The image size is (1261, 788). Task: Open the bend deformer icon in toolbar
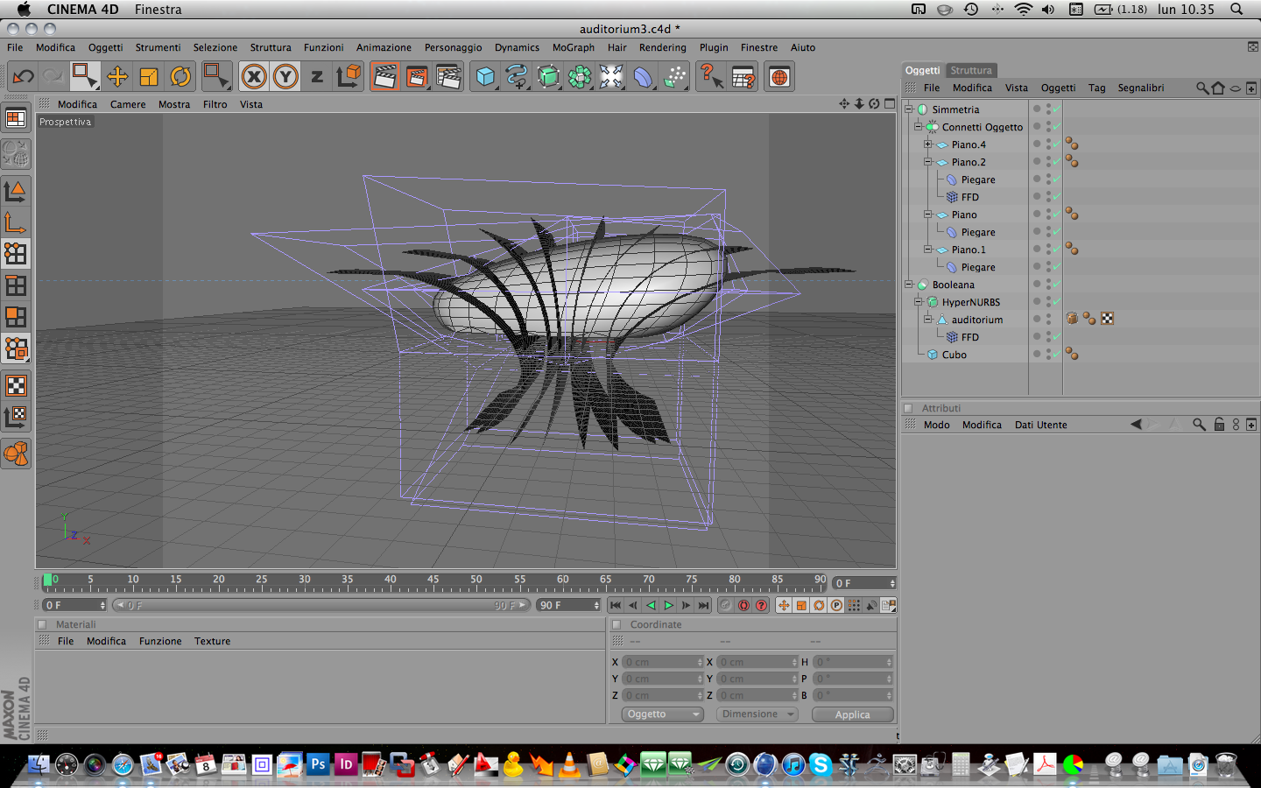pyautogui.click(x=643, y=77)
